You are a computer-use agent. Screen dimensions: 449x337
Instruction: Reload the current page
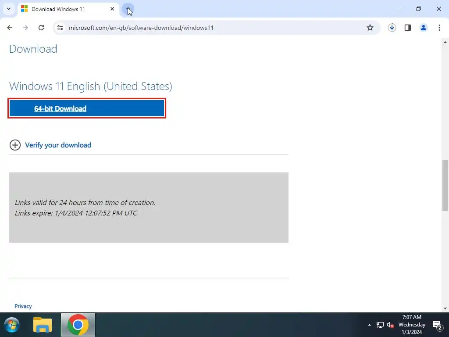point(41,28)
